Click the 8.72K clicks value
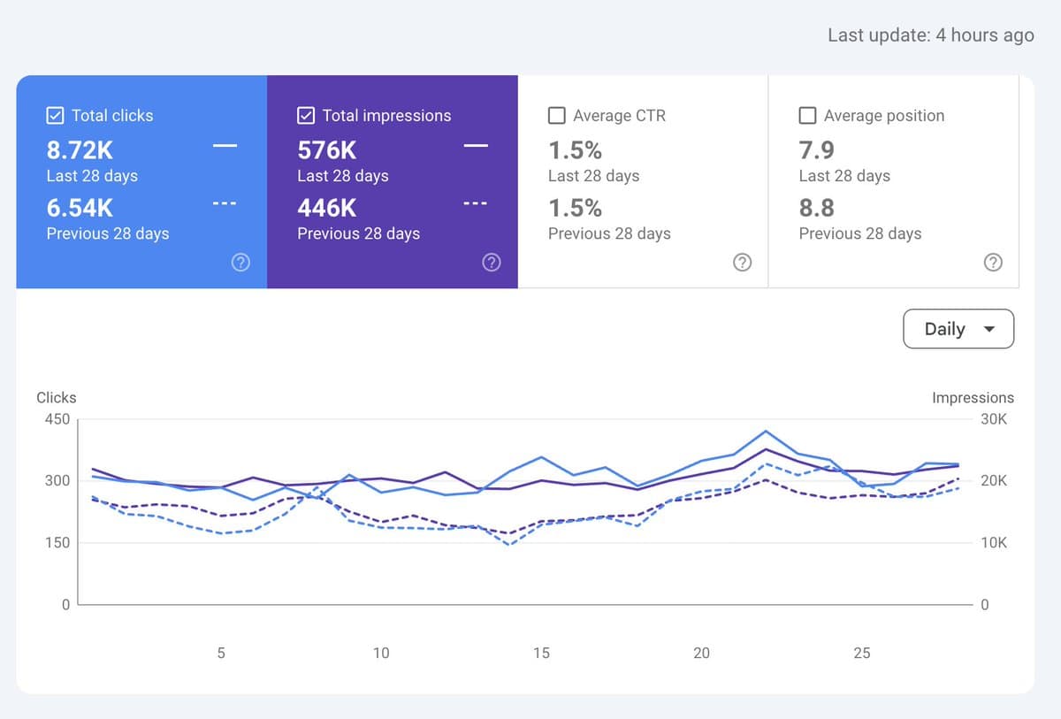This screenshot has width=1061, height=719. pos(80,149)
